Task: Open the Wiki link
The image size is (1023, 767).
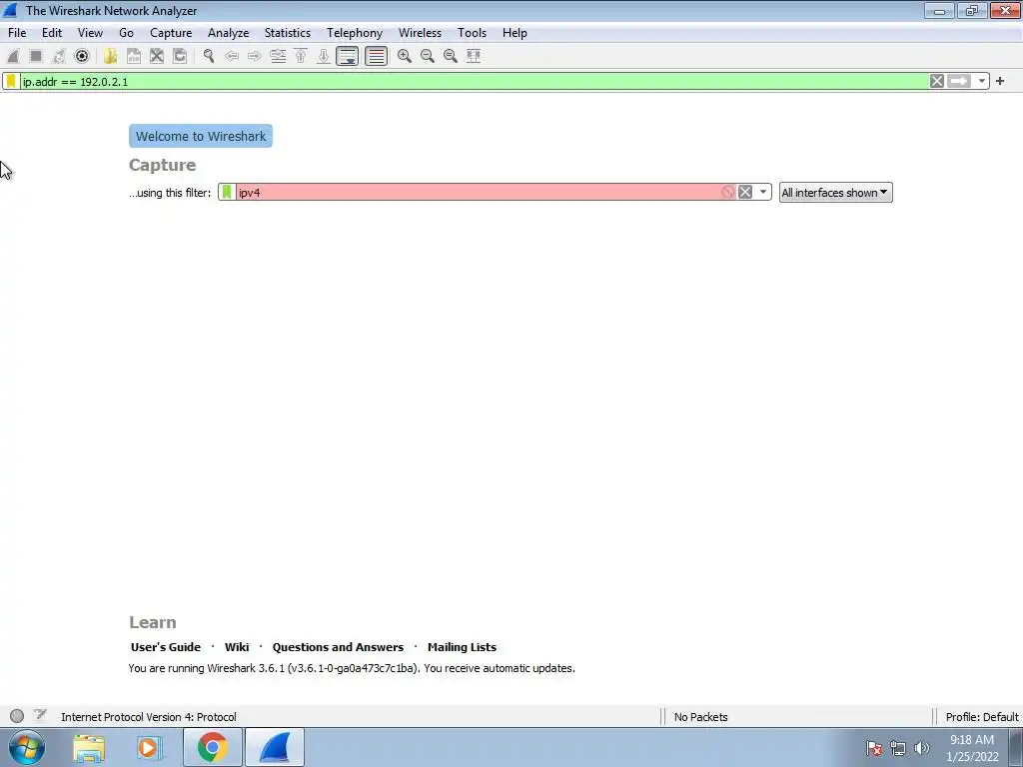Action: 236,647
